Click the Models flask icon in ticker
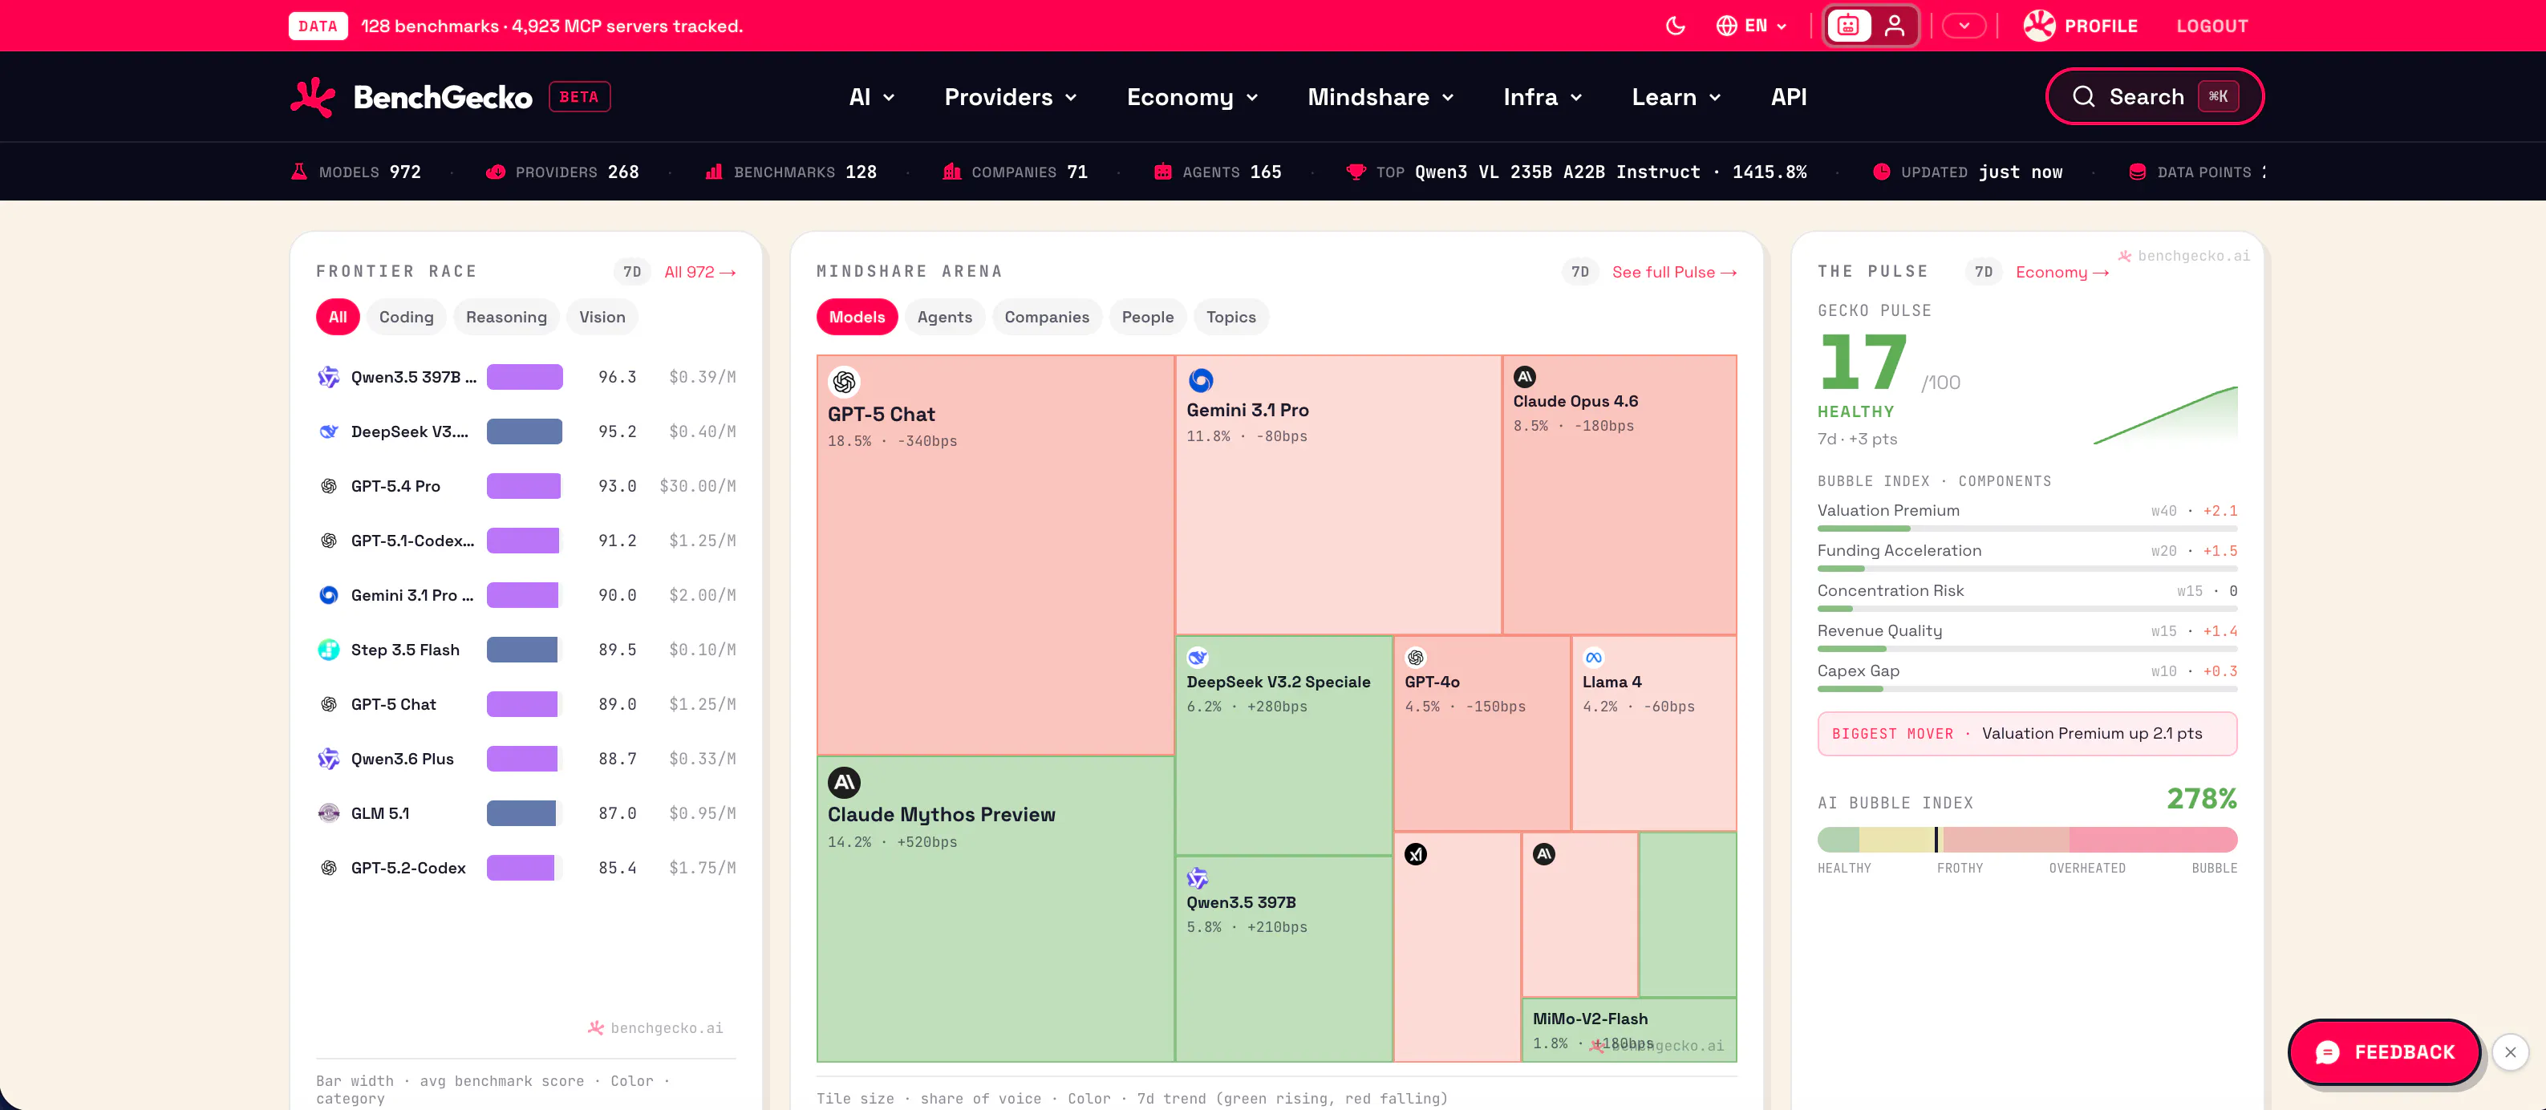The width and height of the screenshot is (2546, 1110). pos(298,171)
